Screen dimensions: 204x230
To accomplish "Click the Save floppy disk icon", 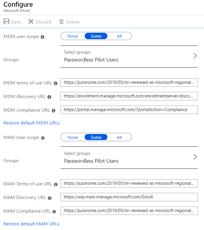I will click(x=6, y=21).
